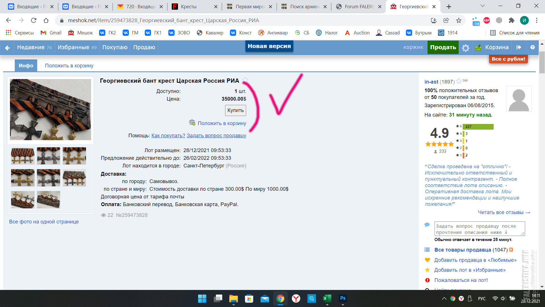Click the favorite star next to lot title
The width and height of the screenshot is (545, 307).
point(245,80)
